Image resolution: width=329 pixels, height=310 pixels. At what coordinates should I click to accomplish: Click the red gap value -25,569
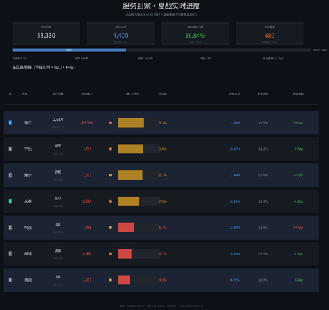click(87, 122)
